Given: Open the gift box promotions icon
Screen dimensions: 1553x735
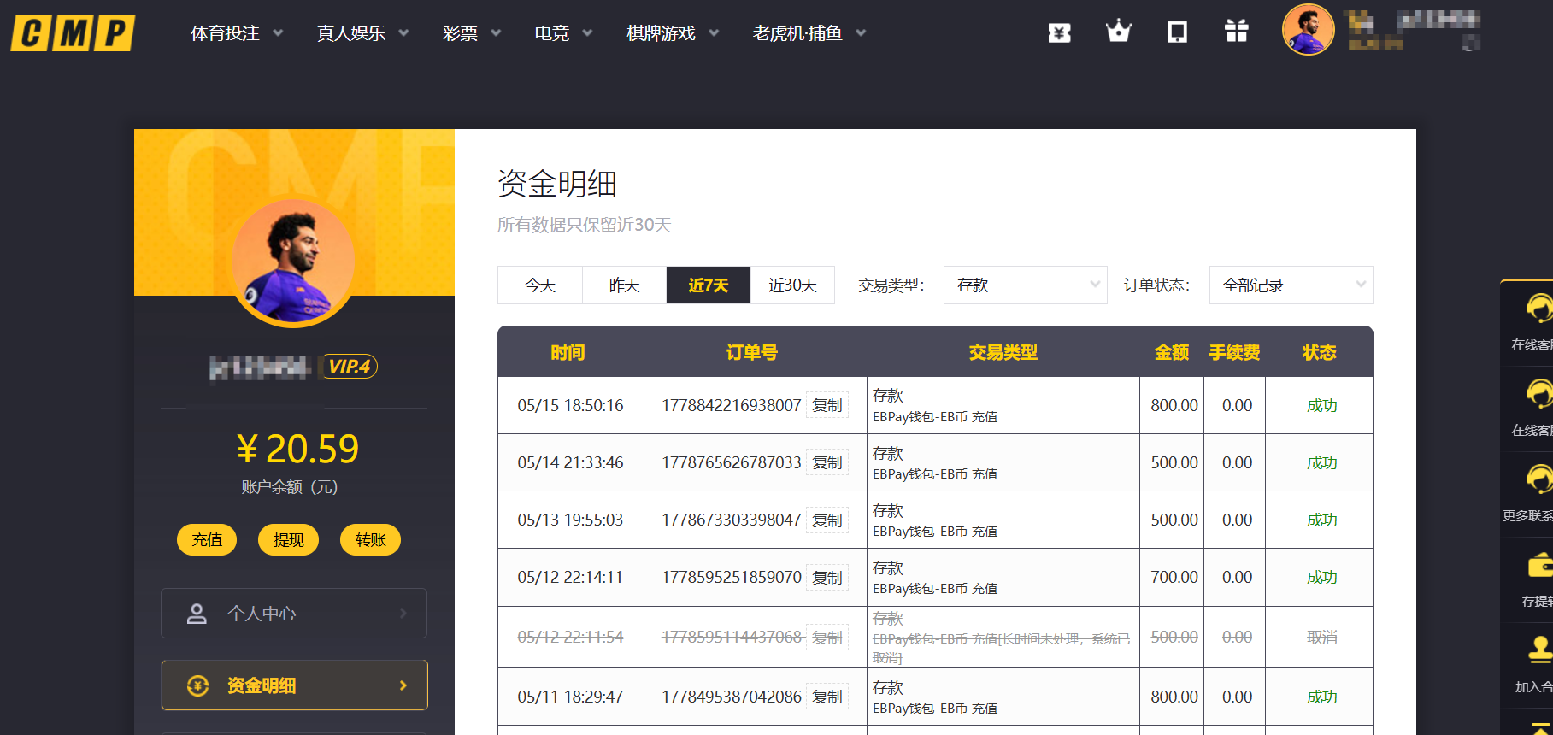Looking at the screenshot, I should pyautogui.click(x=1237, y=32).
